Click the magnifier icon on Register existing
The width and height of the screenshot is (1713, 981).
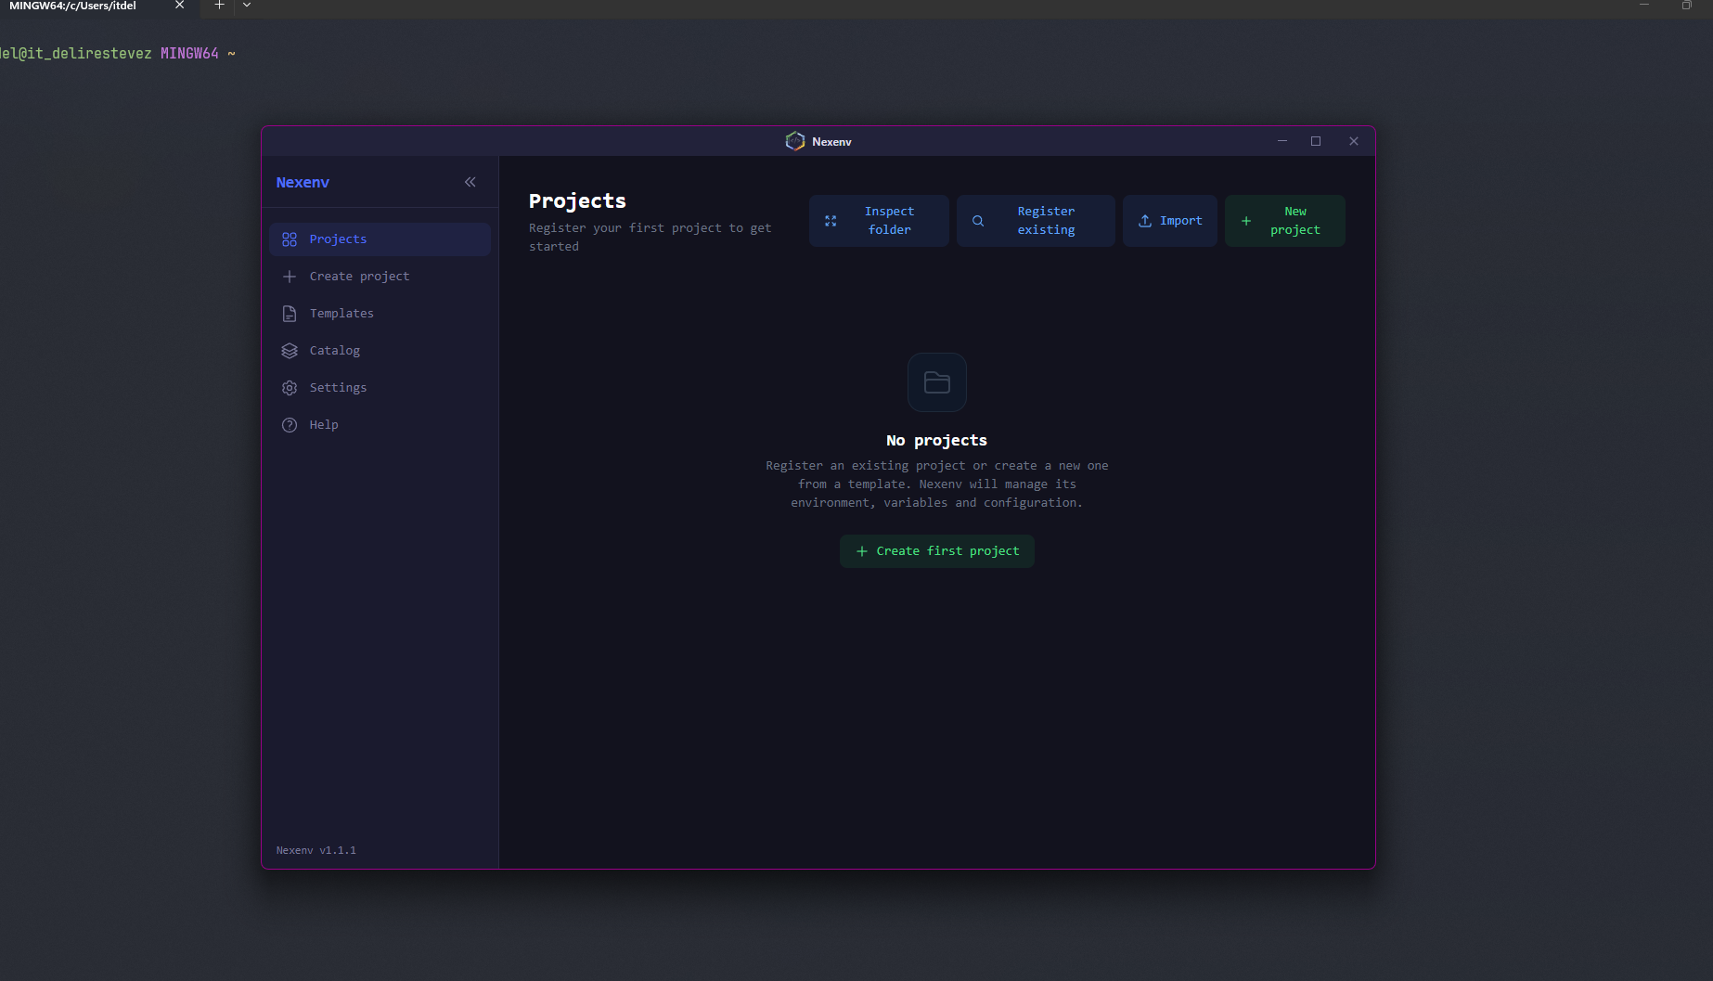[978, 221]
